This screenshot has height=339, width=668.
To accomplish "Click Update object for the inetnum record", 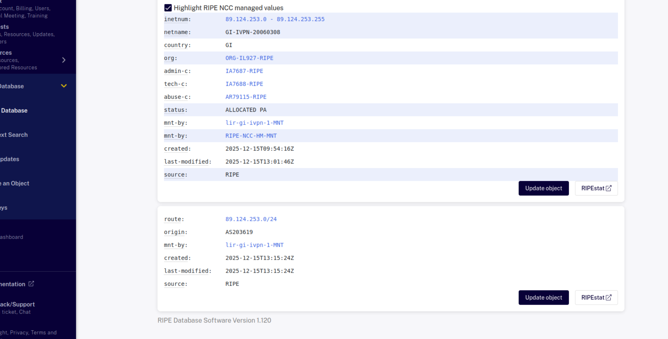I will pos(543,188).
